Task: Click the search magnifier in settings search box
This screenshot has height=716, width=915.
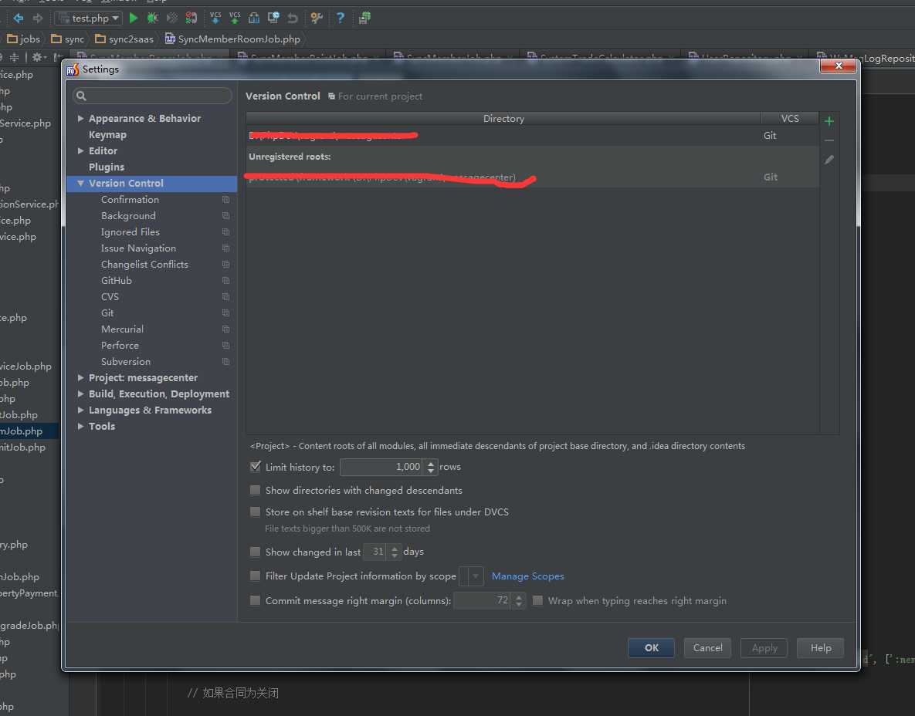Action: (x=82, y=96)
